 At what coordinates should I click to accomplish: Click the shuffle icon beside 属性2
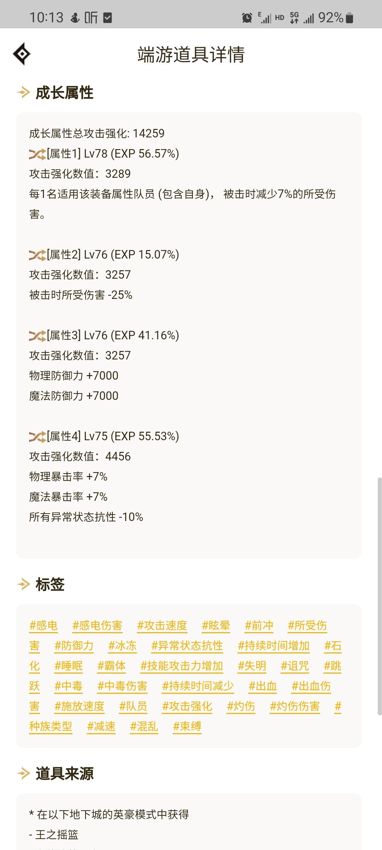(x=37, y=255)
